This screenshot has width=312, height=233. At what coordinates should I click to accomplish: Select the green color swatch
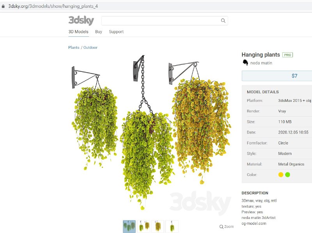point(287,174)
